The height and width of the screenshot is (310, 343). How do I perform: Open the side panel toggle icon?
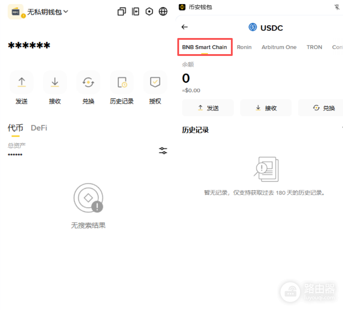(135, 12)
